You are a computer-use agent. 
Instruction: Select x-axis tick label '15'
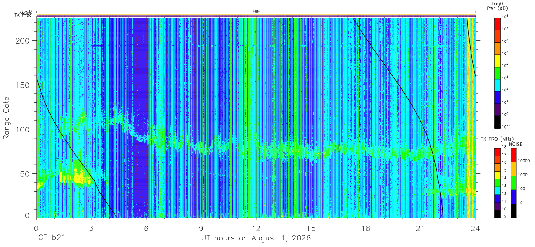pos(311,228)
